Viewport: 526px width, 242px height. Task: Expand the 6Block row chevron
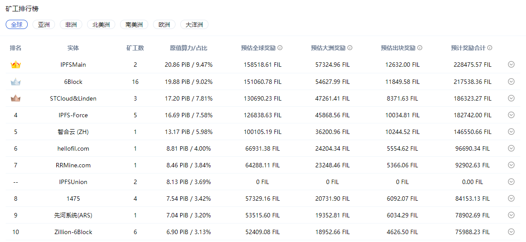click(511, 81)
